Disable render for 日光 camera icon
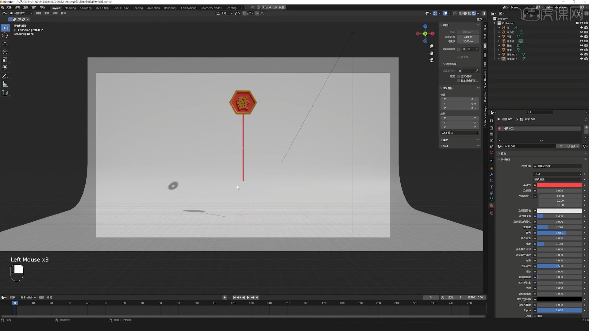This screenshot has width=589, height=331. tap(586, 45)
